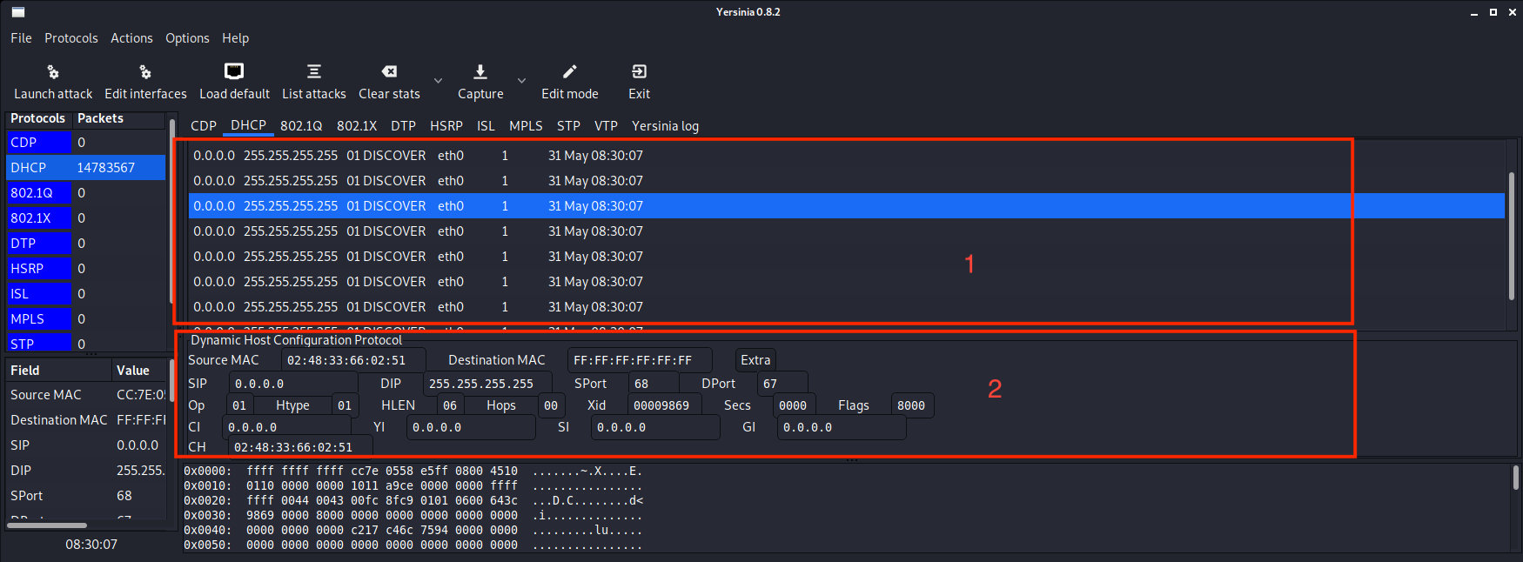Viewport: 1523px width, 562px height.
Task: Click the packet list vertical scrollbar
Action: pos(1512,235)
